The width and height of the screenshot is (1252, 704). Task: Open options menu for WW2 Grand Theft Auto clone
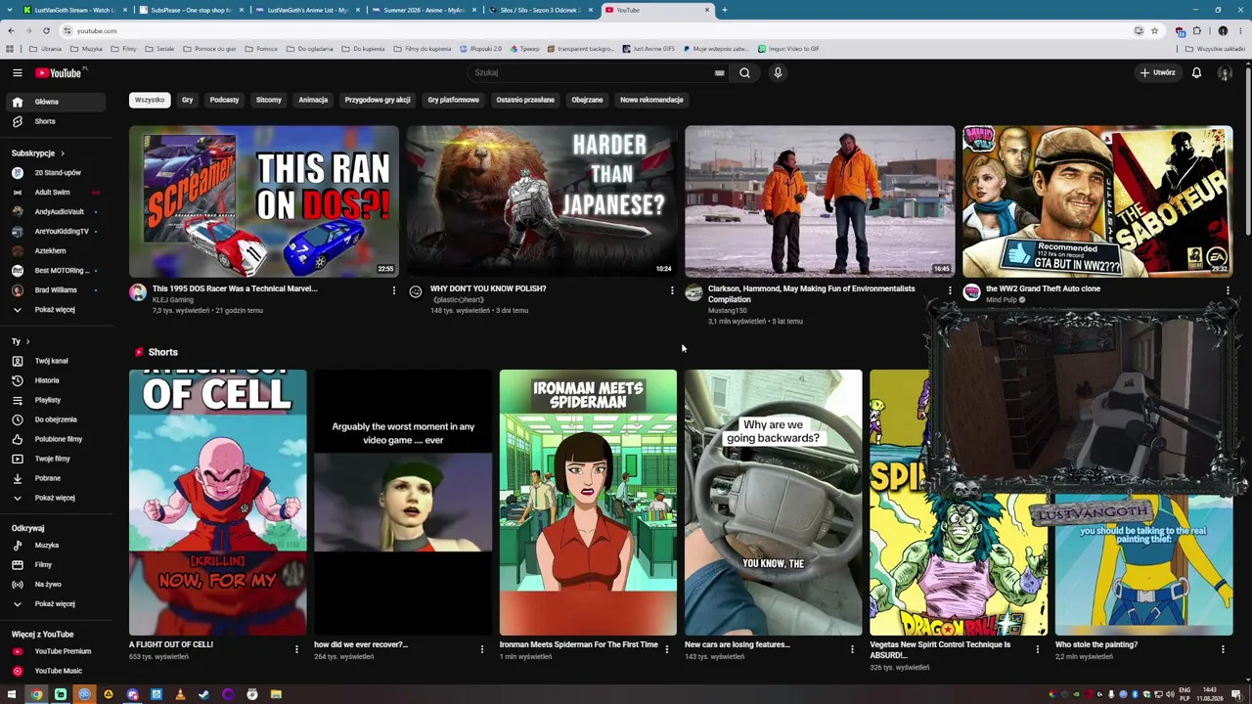pos(1228,290)
